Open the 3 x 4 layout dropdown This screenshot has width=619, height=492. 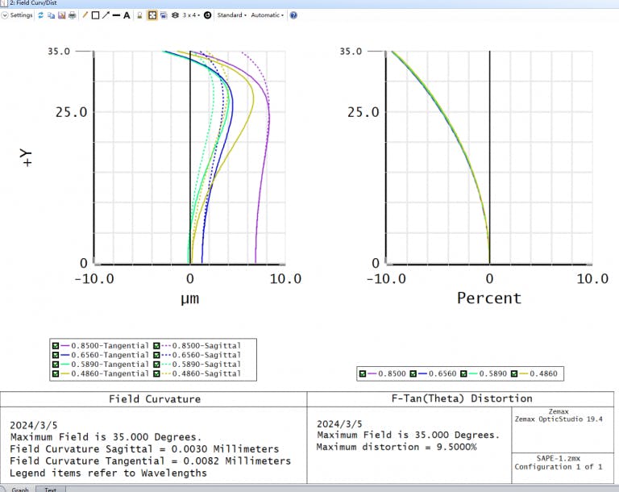coord(191,15)
